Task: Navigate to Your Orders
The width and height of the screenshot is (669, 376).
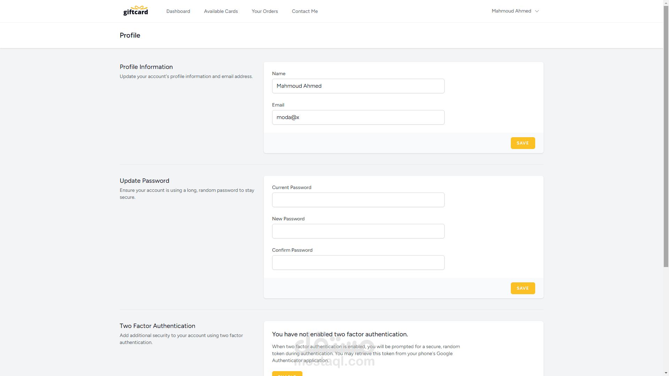Action: pyautogui.click(x=265, y=11)
